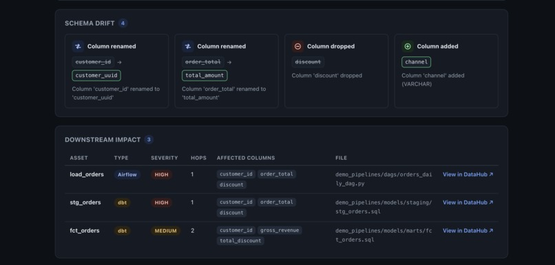
Task: Click the stg_orders.sql file path
Action: (384, 207)
